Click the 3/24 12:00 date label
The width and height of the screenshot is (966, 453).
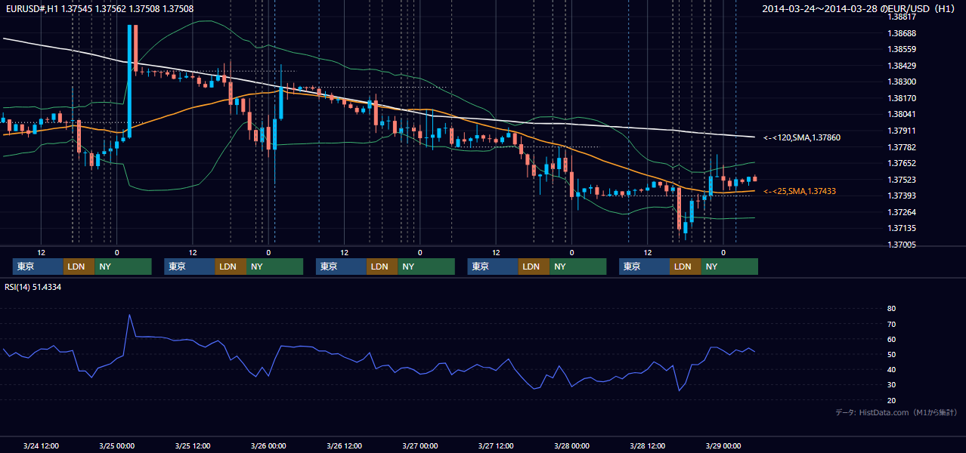pyautogui.click(x=42, y=445)
